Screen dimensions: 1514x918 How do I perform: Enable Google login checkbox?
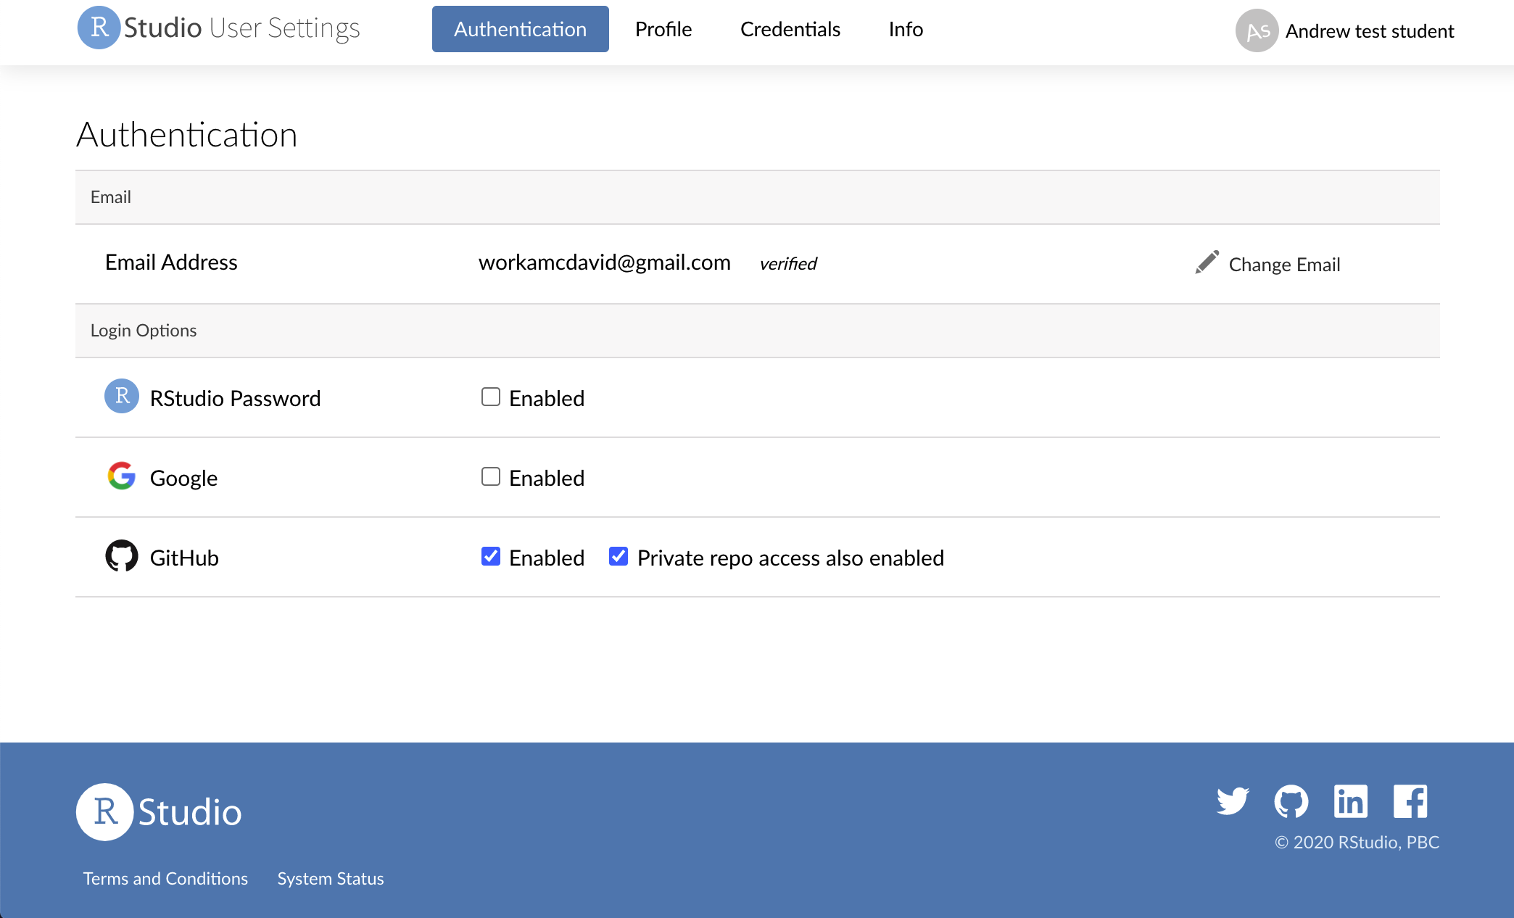point(491,476)
